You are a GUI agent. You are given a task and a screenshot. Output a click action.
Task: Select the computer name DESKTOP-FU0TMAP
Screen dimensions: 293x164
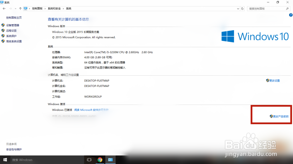point(97,81)
